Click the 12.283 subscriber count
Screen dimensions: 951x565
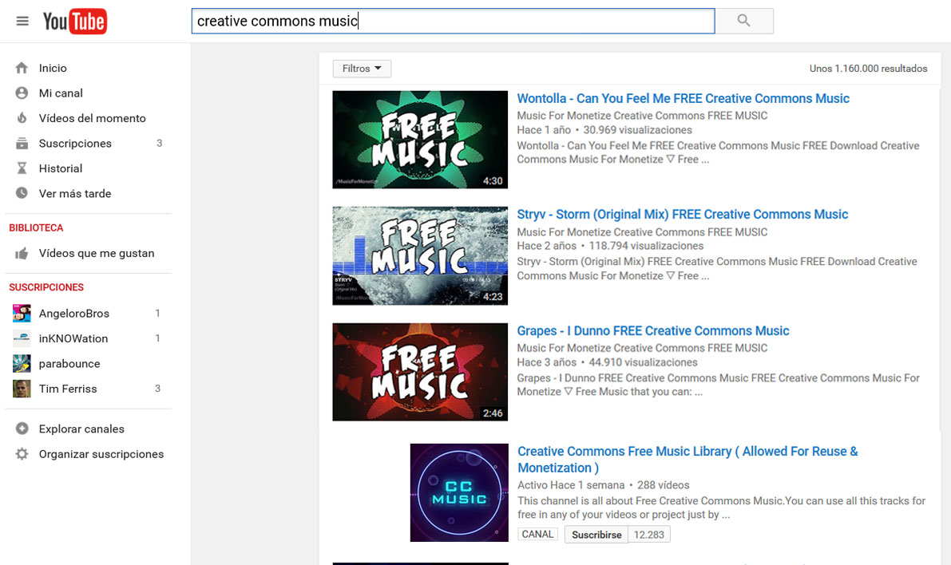pos(649,535)
